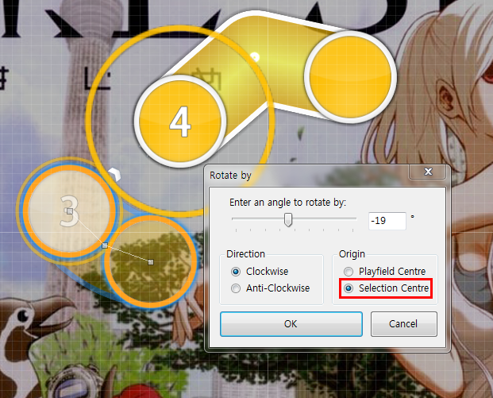Click the middle control point of slider 3
The image size is (493, 398).
[x=105, y=245]
